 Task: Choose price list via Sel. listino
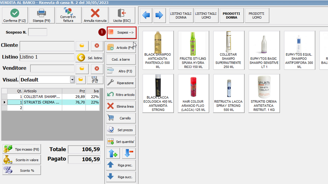pyautogui.click(x=89, y=58)
